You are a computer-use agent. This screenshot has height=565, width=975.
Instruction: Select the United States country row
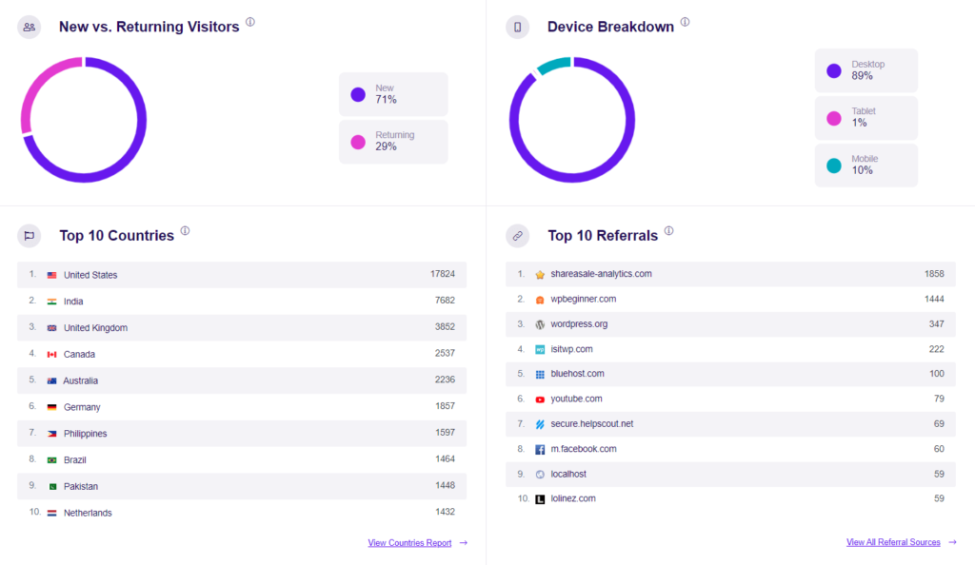point(241,275)
